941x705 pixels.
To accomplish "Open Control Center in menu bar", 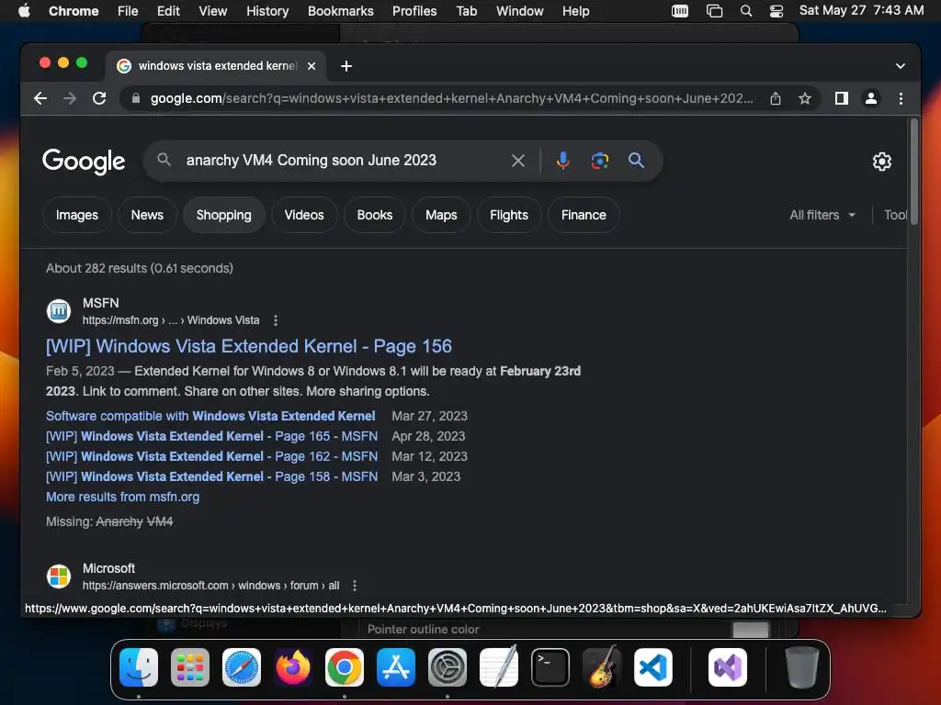I will coord(777,11).
